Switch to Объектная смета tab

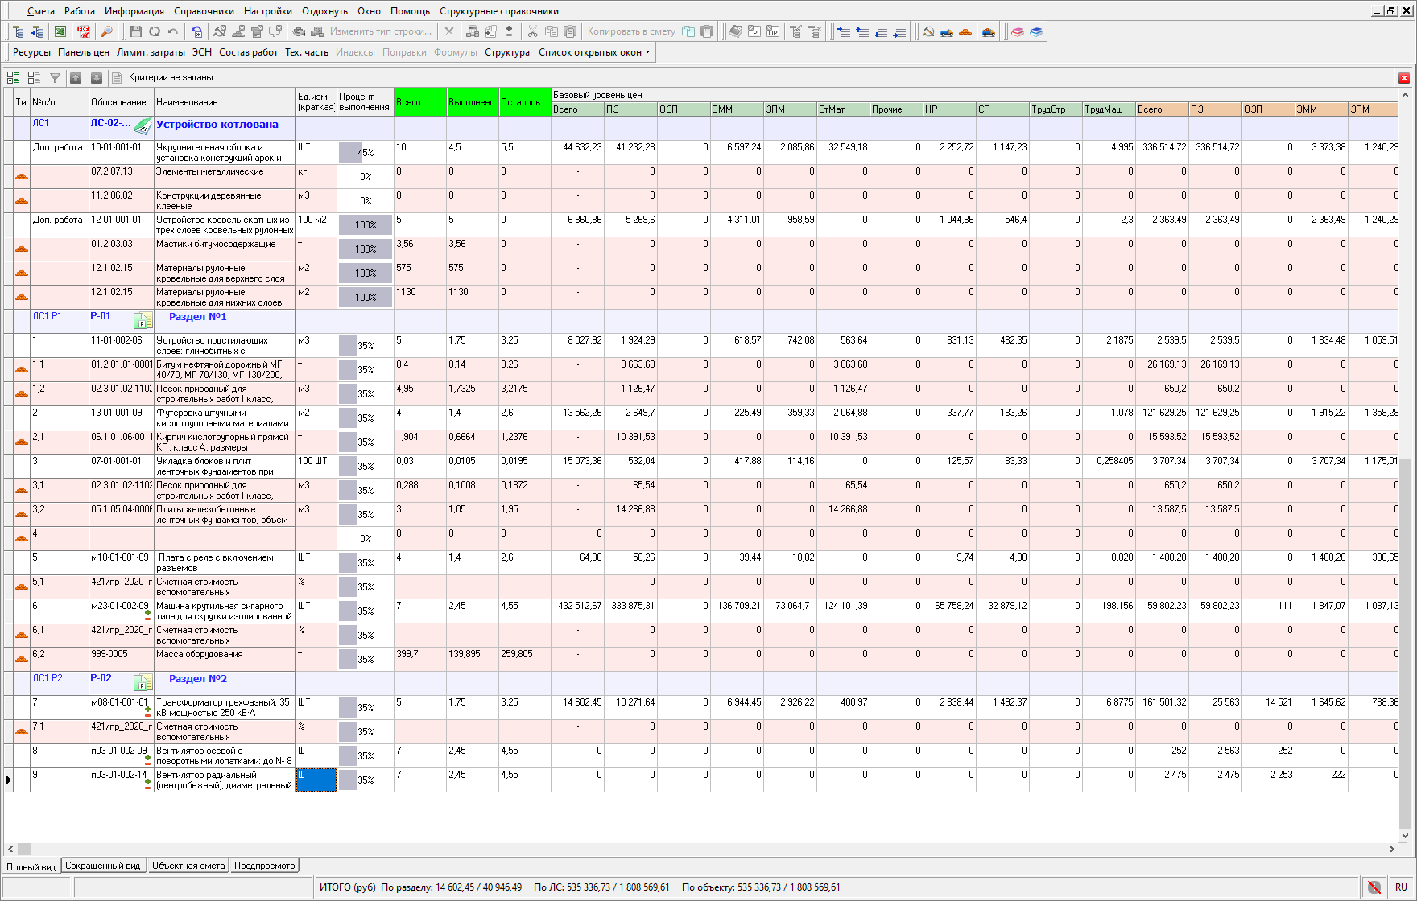pyautogui.click(x=188, y=866)
